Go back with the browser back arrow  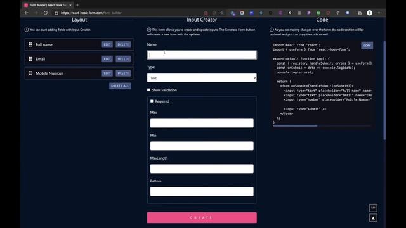[27, 13]
